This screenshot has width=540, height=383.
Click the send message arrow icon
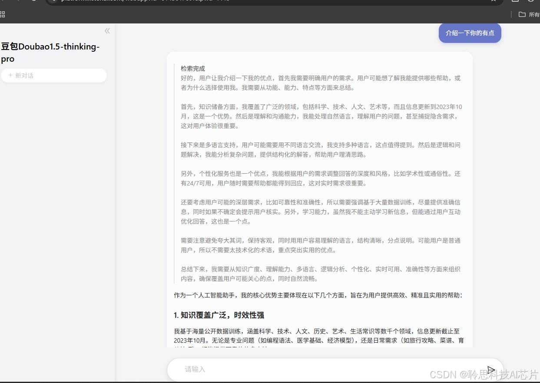click(491, 370)
